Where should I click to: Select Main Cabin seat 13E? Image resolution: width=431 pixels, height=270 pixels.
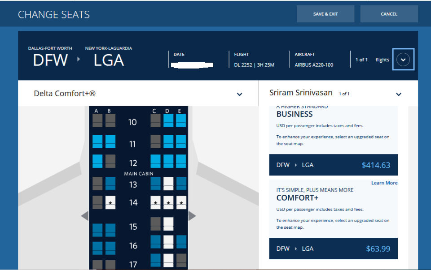coord(181,184)
